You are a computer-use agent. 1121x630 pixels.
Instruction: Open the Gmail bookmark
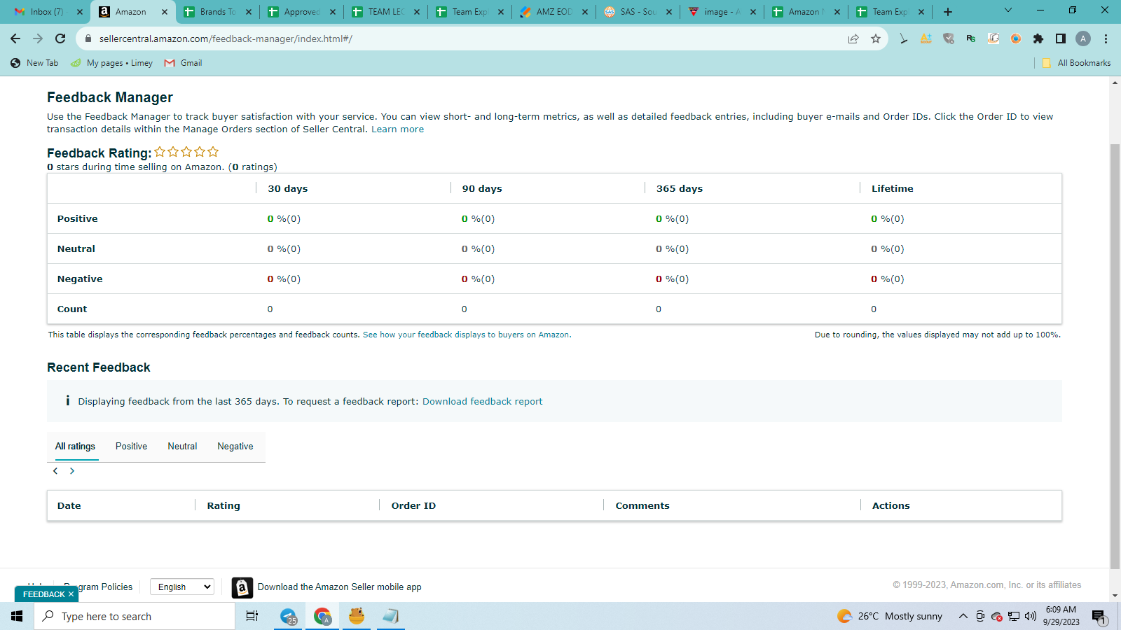coord(183,63)
